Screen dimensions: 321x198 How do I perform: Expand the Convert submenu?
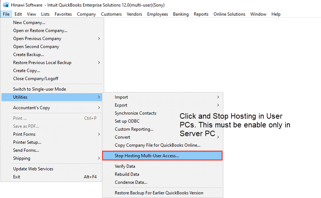click(x=163, y=137)
